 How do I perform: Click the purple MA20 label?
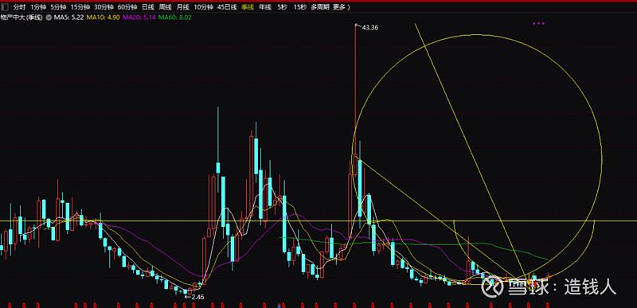(139, 18)
